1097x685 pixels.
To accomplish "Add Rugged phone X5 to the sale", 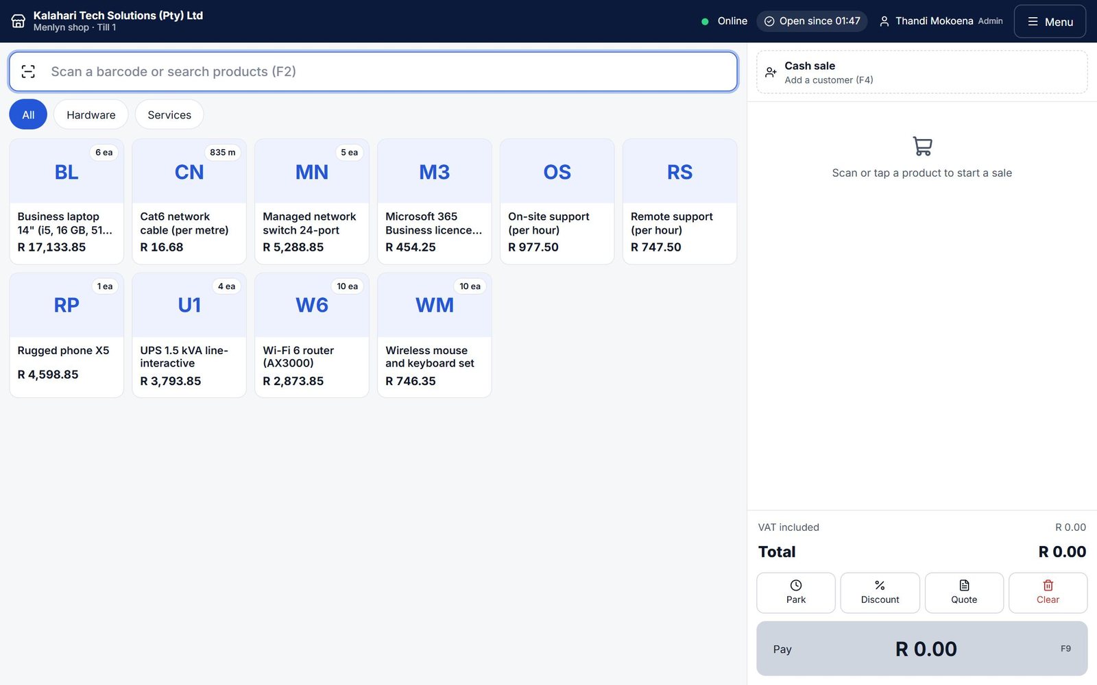I will point(67,335).
